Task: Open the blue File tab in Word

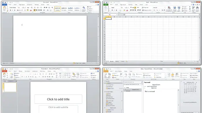Action: coord(5,5)
